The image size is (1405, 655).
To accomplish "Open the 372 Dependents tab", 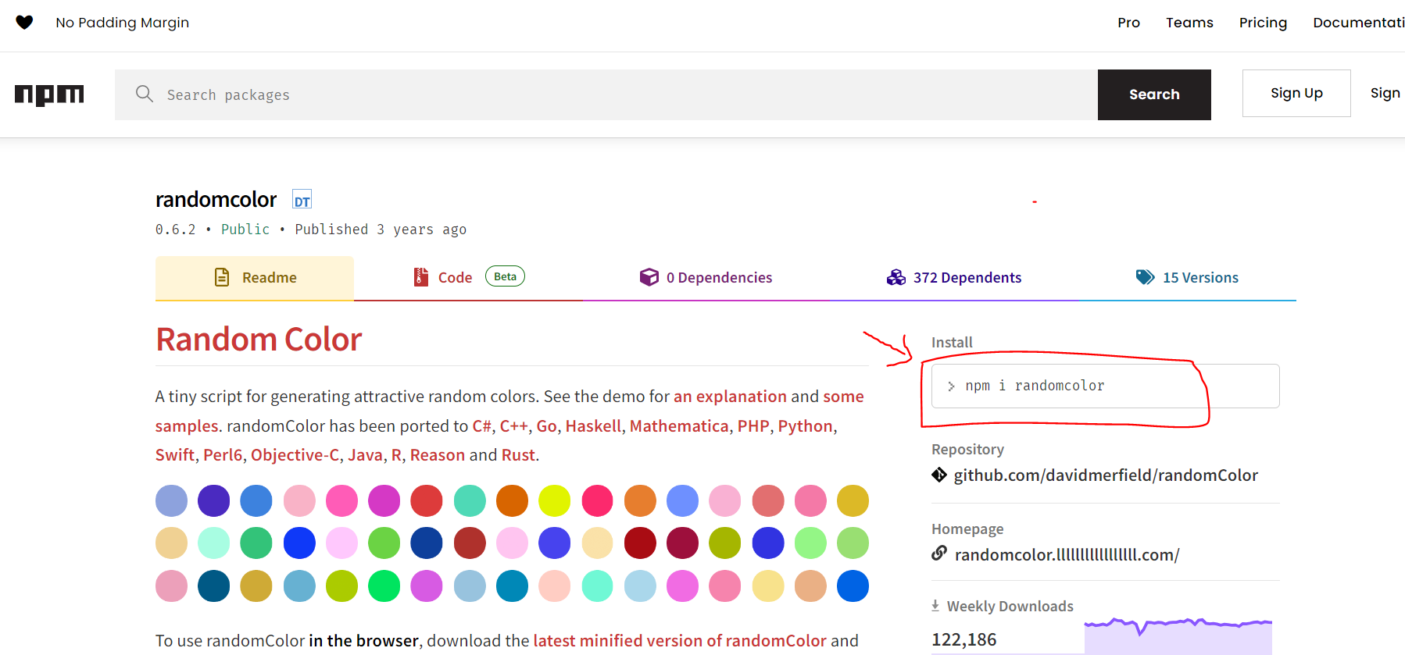I will [x=954, y=278].
